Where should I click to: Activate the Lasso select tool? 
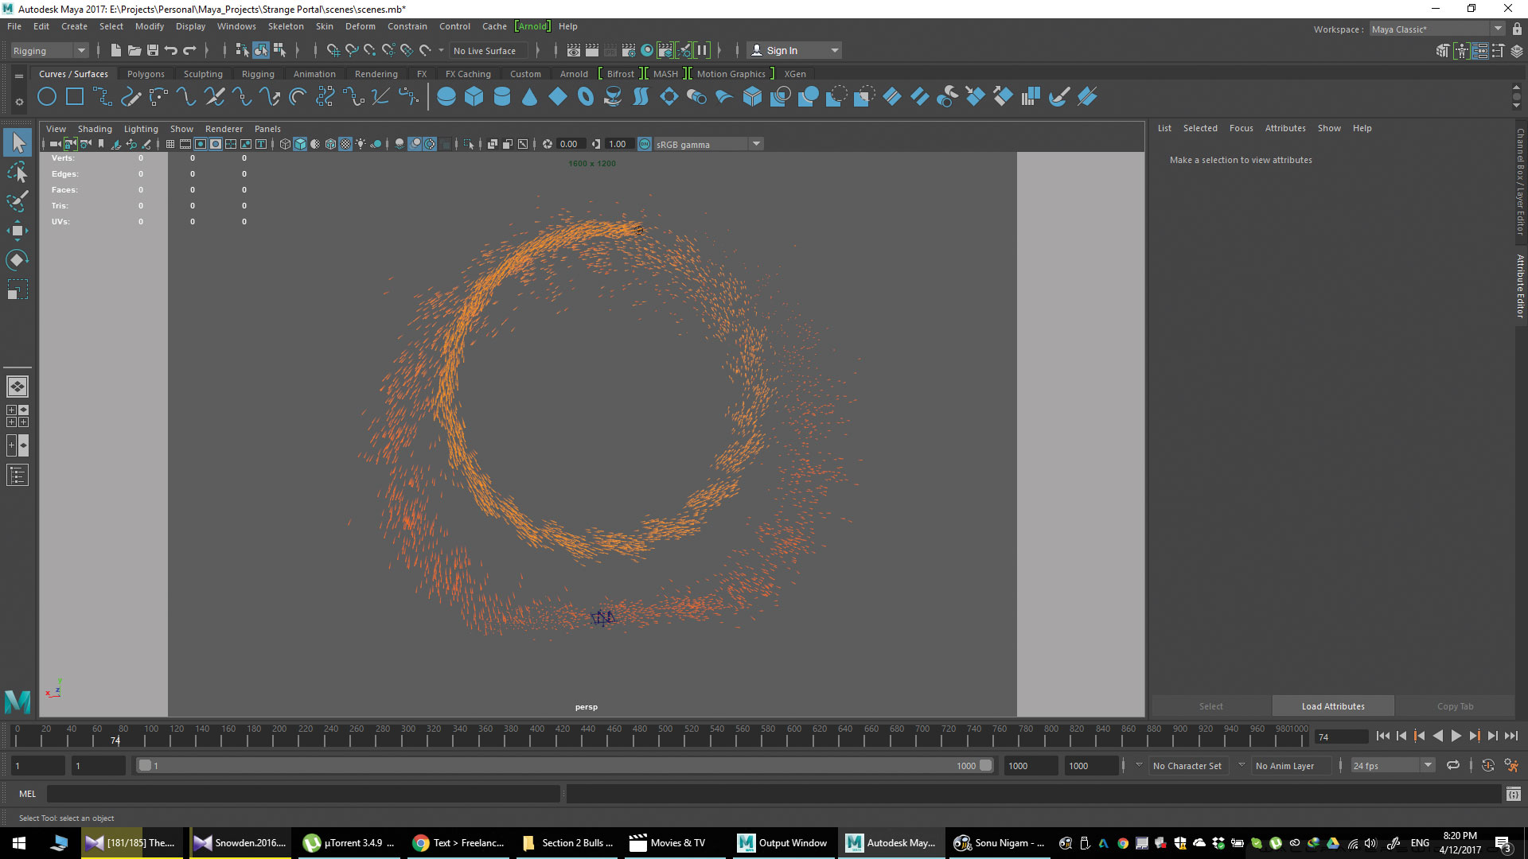point(18,172)
